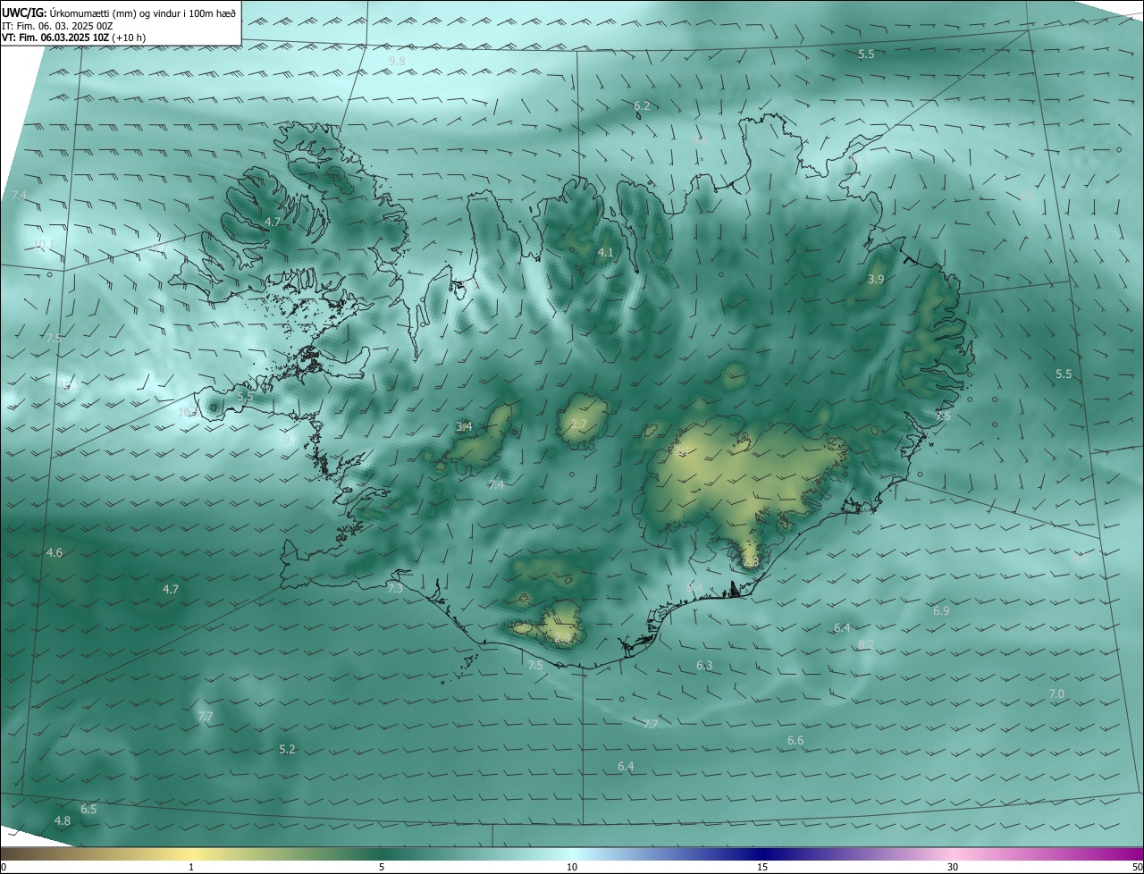Click the 6.5 value label near the bottom-left corner
1144x874 pixels.
point(88,810)
